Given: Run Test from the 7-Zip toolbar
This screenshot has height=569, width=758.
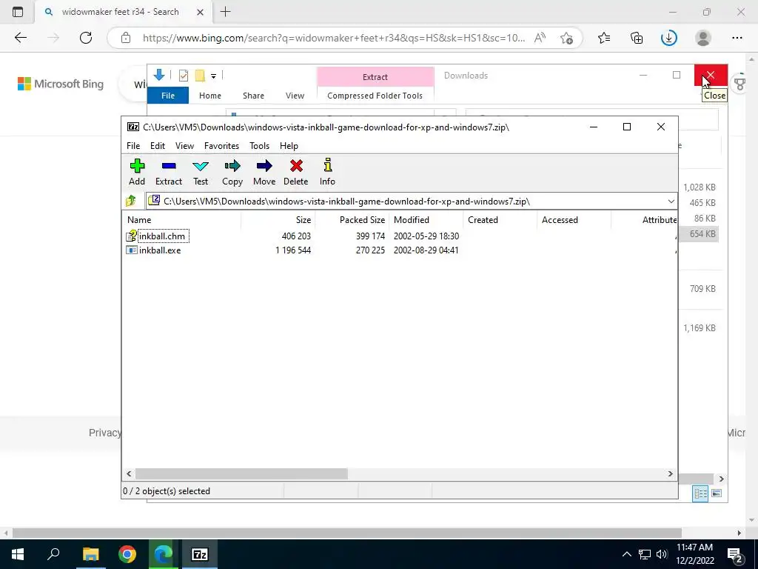Looking at the screenshot, I should pyautogui.click(x=201, y=172).
